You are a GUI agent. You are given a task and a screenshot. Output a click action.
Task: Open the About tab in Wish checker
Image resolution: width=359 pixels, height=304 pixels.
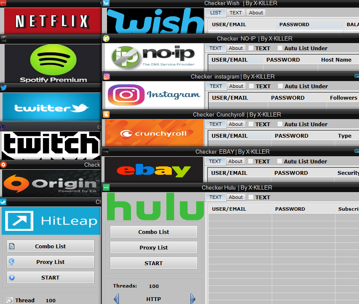pos(256,13)
